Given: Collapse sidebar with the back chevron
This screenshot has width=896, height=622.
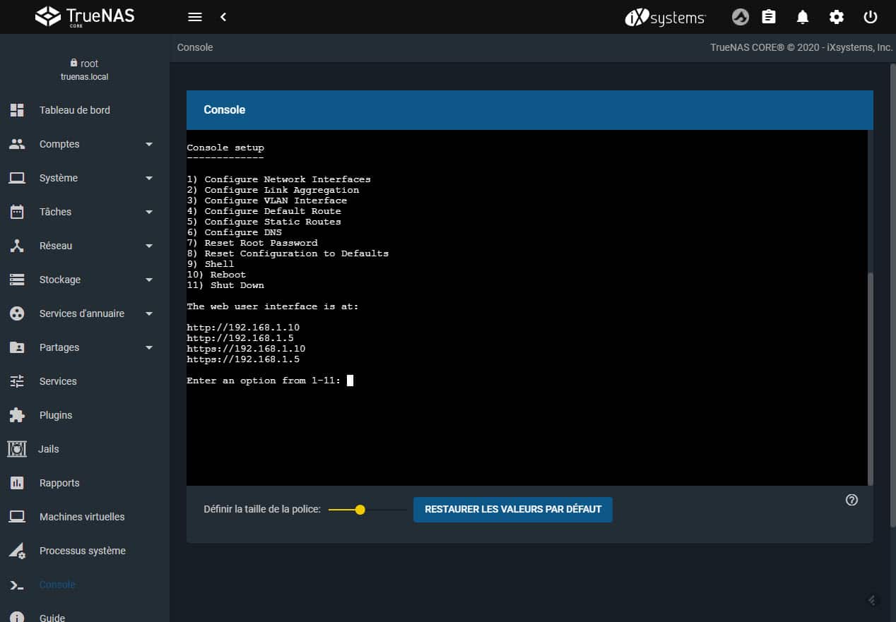Looking at the screenshot, I should click(x=223, y=17).
